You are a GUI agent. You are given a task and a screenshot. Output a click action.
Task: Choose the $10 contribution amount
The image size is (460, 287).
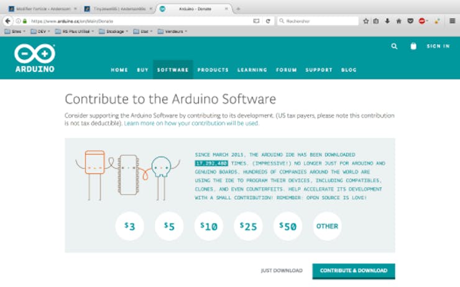(x=209, y=226)
